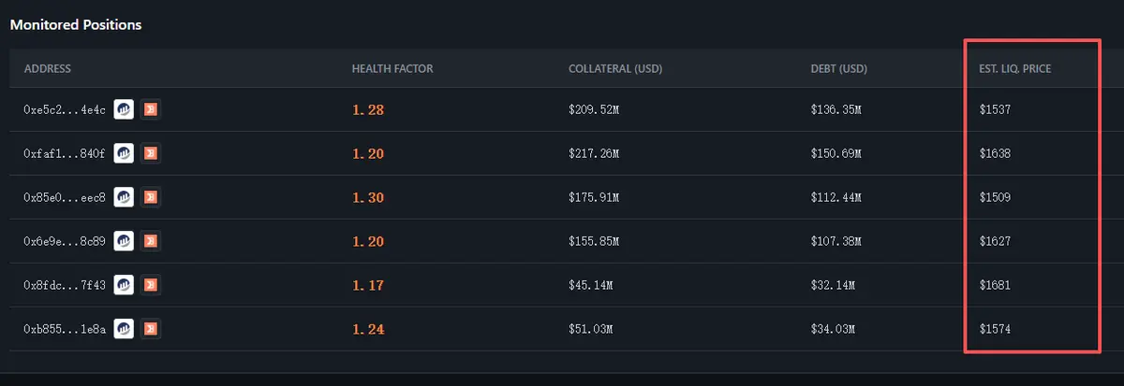
Task: Click the orange icon beside 0x6e9e...8c89
Action: pos(150,241)
